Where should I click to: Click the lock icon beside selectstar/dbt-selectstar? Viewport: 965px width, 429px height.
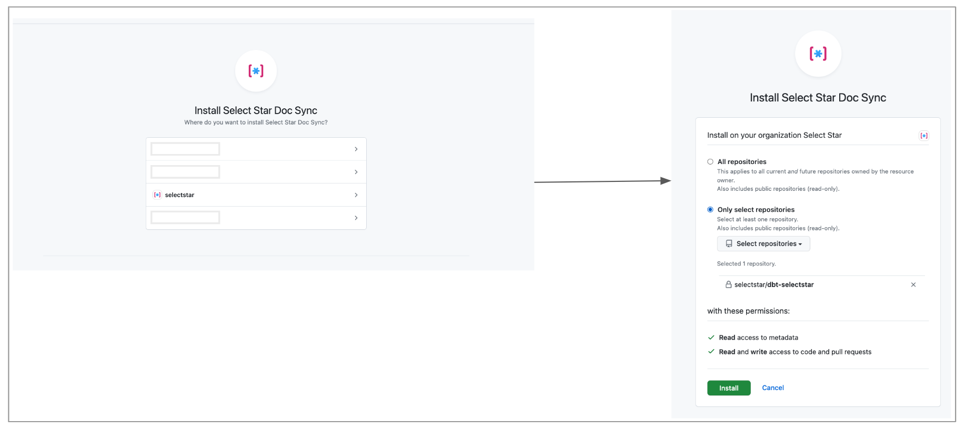[x=728, y=284]
